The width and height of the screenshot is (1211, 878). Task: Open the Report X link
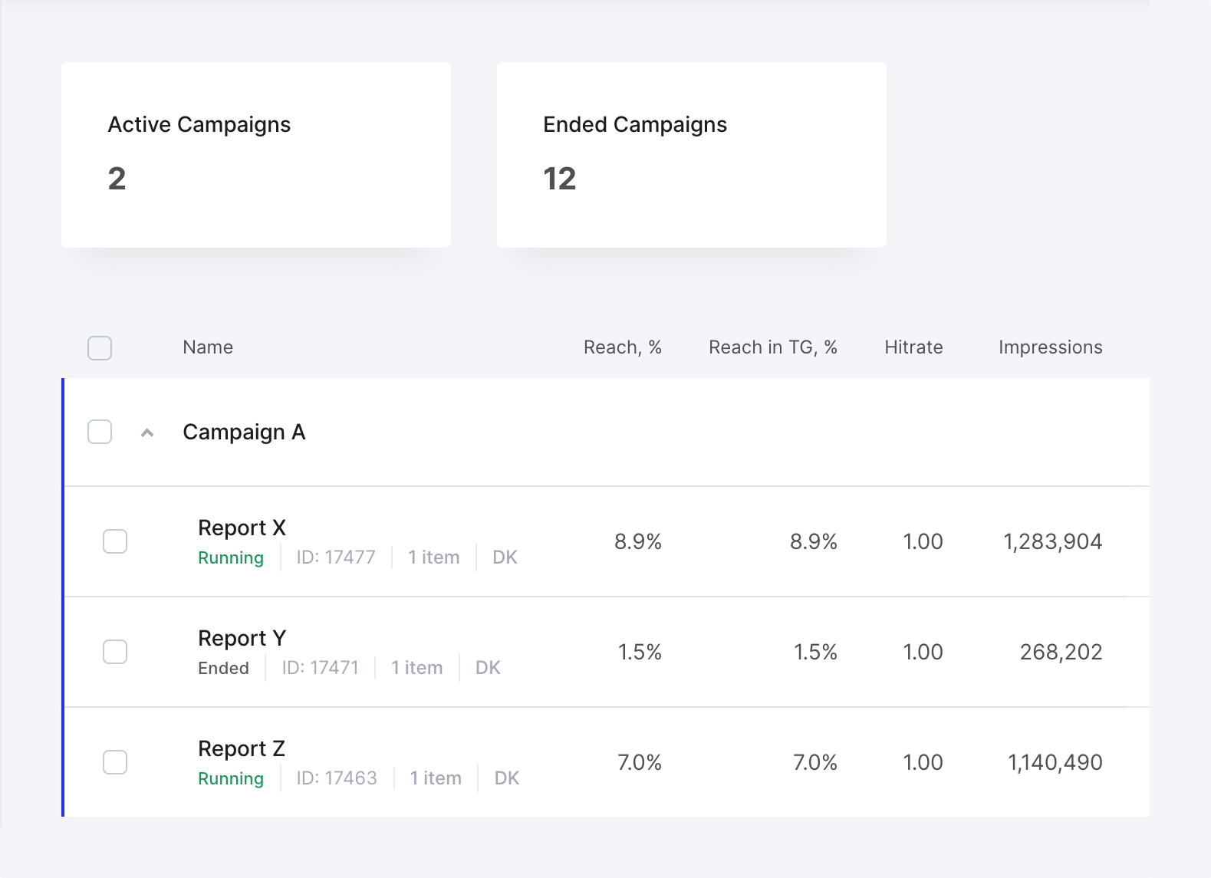(242, 528)
